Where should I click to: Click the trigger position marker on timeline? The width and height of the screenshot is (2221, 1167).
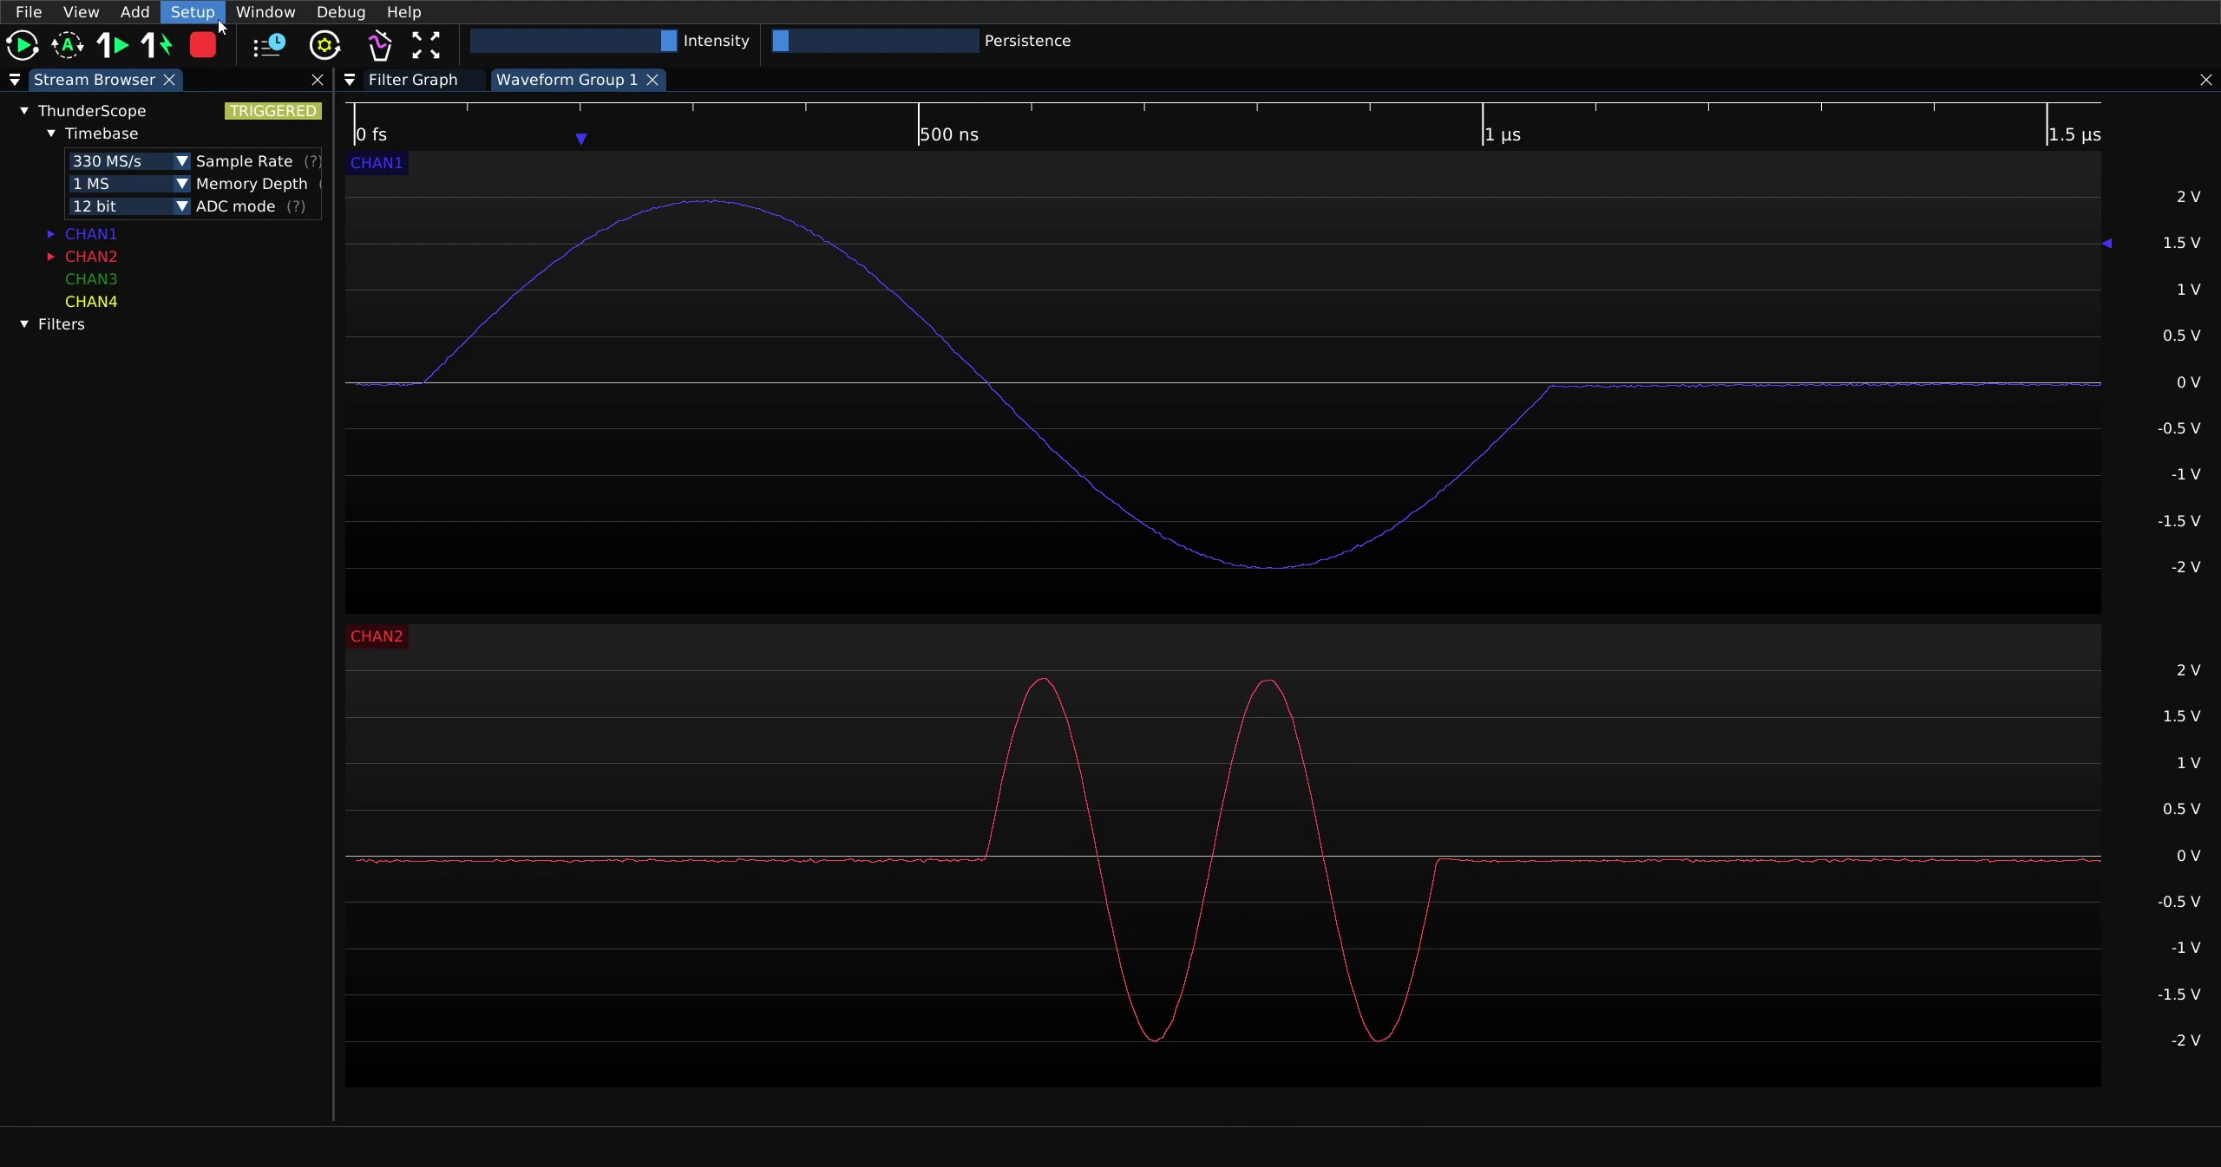pyautogui.click(x=581, y=139)
